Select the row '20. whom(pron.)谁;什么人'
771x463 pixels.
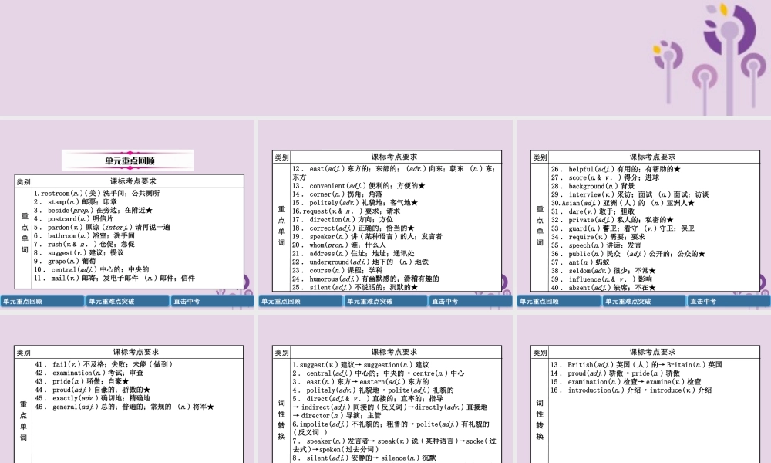pyautogui.click(x=339, y=245)
